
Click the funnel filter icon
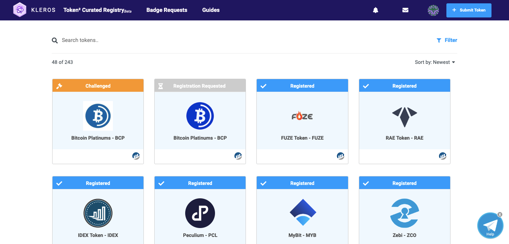[x=439, y=40]
